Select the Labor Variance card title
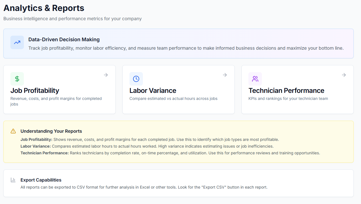361x204 pixels. (153, 91)
